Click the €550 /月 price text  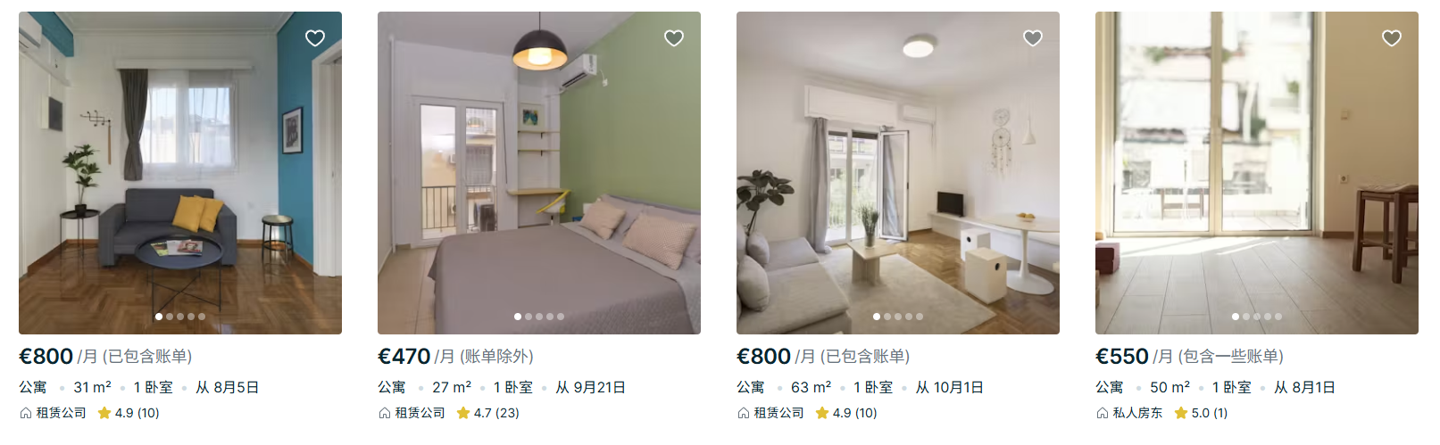[1134, 357]
